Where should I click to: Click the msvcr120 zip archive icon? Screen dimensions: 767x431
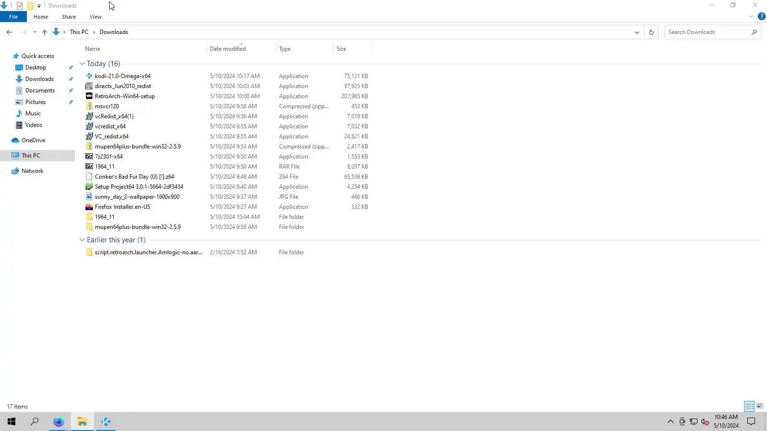(x=89, y=106)
